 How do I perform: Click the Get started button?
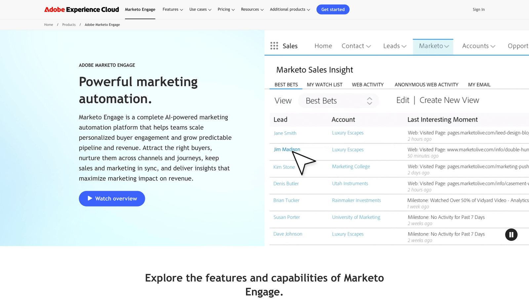[333, 10]
